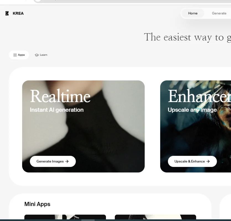
Task: Open the KREA brand name link
Action: pos(18,13)
